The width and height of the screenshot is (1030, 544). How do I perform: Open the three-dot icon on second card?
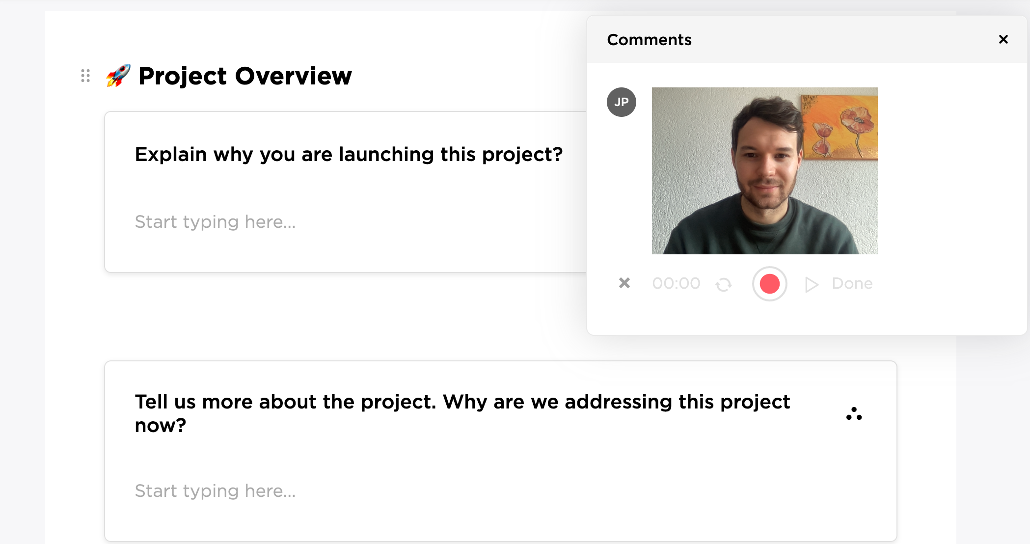[x=854, y=414]
